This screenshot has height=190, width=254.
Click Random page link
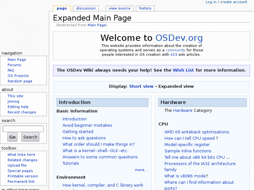pos(20,81)
